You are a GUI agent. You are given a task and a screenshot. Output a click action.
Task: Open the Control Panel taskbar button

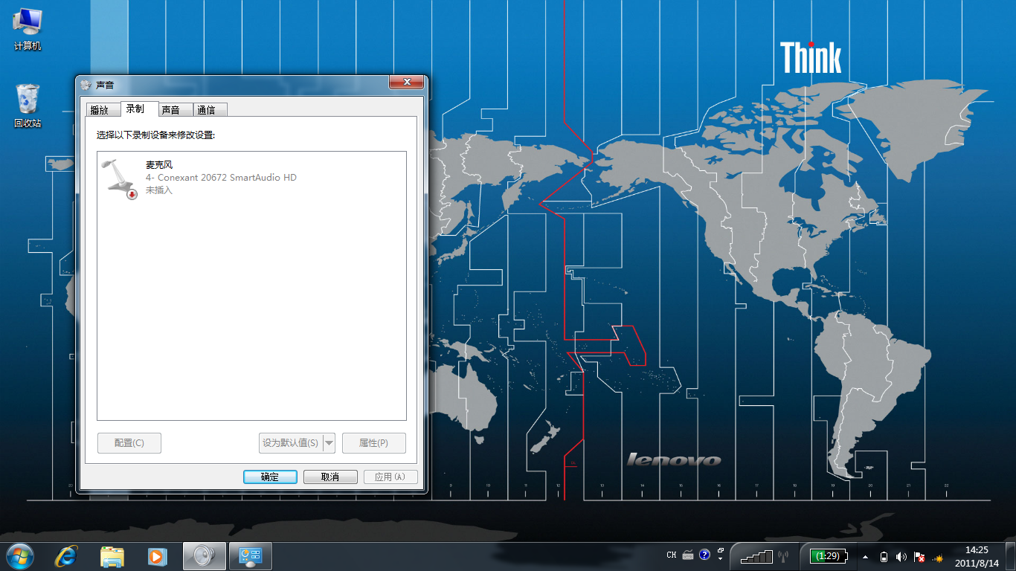coord(250,555)
